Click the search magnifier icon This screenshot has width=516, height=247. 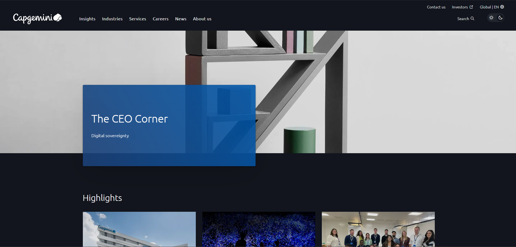(472, 18)
